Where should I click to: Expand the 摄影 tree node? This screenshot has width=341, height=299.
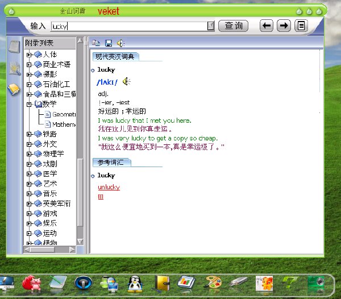point(29,74)
